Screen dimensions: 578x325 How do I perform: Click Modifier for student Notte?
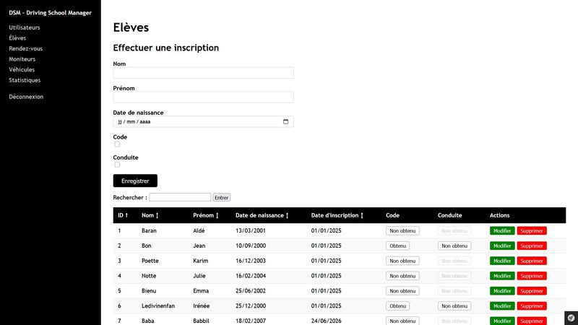click(x=502, y=276)
